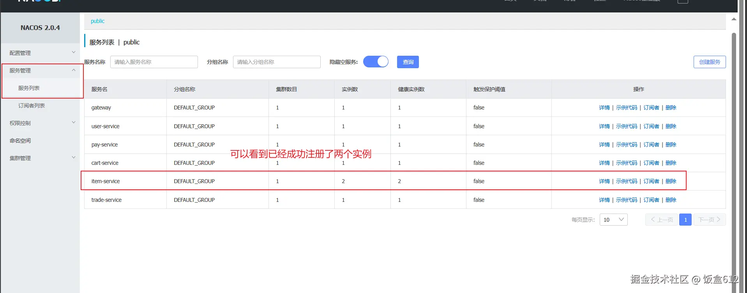747x293 pixels.
Task: View 订阅者 for cart-service
Action: pyautogui.click(x=651, y=163)
